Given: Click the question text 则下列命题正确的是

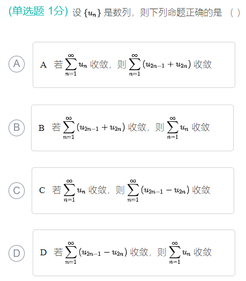Looking at the screenshot, I should [181, 12].
